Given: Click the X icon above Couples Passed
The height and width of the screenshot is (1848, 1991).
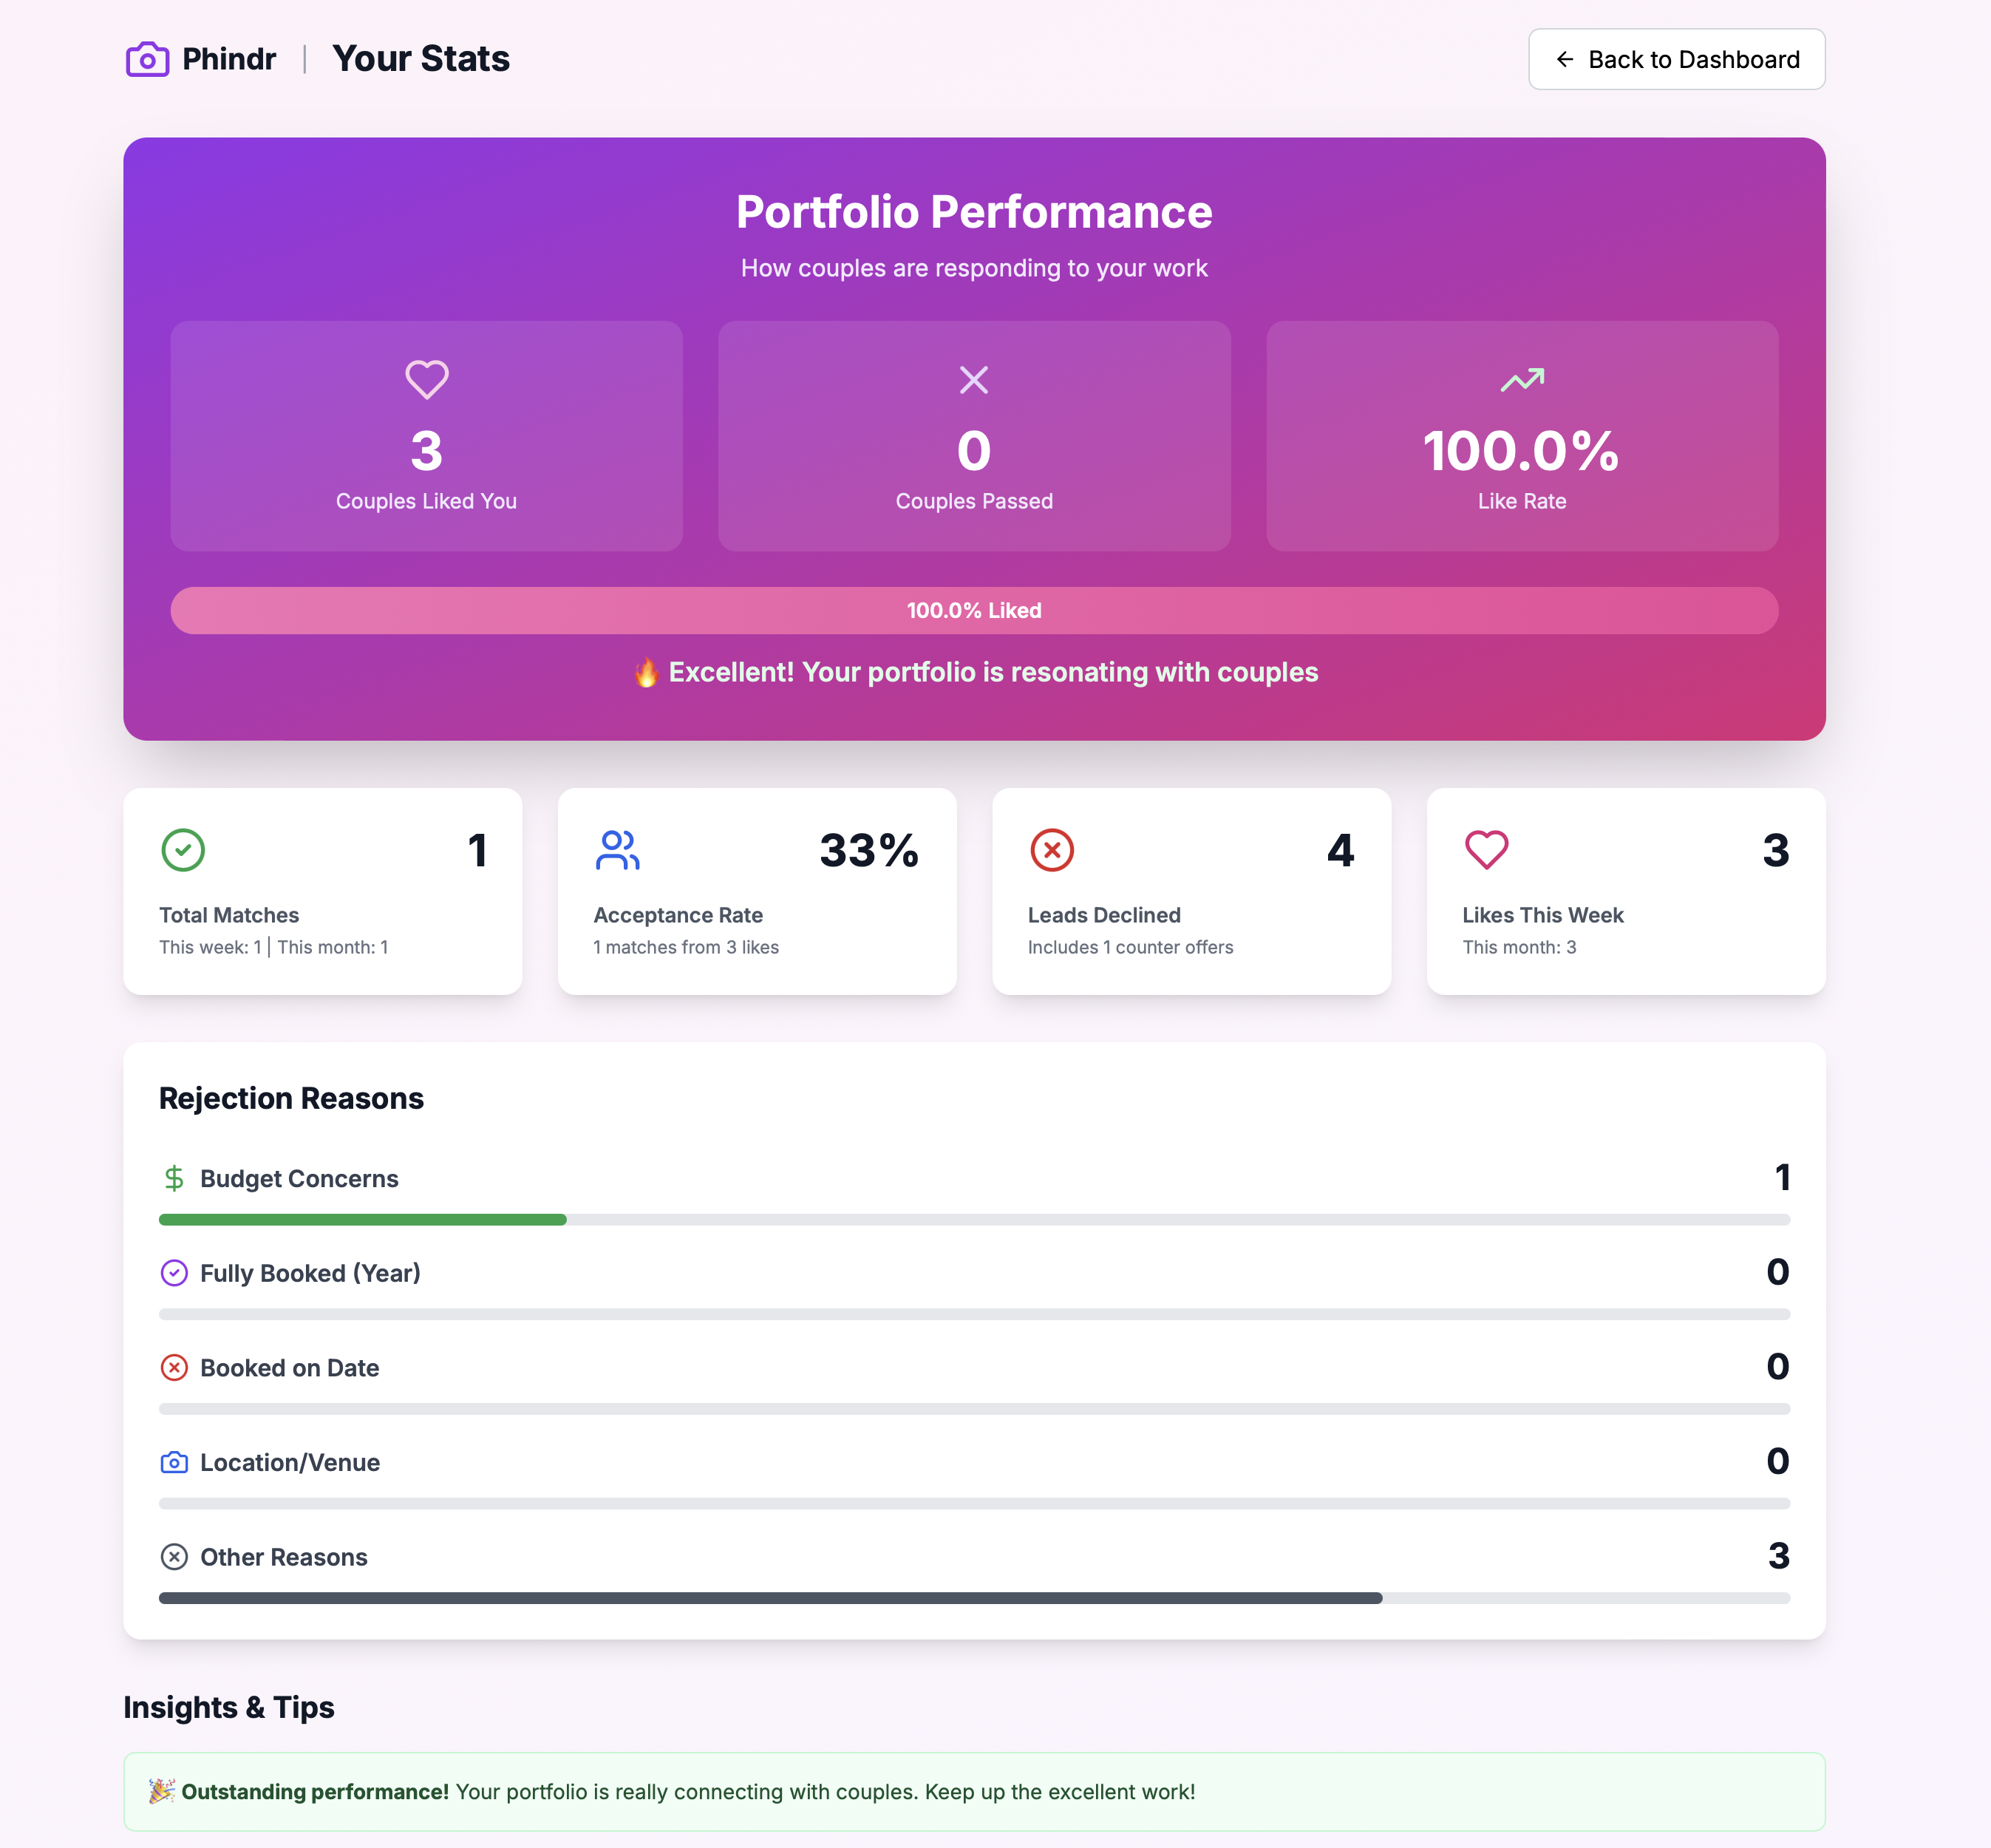Looking at the screenshot, I should [x=973, y=380].
